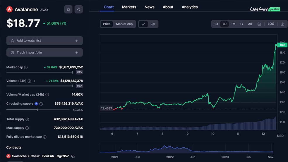This screenshot has width=288, height=162.
Task: Open the calendar date range icon
Action: (x=259, y=24)
